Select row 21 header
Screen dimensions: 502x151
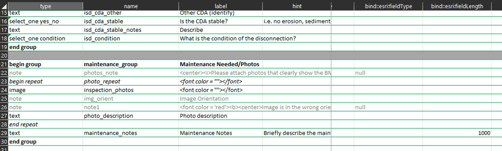[x=4, y=64]
